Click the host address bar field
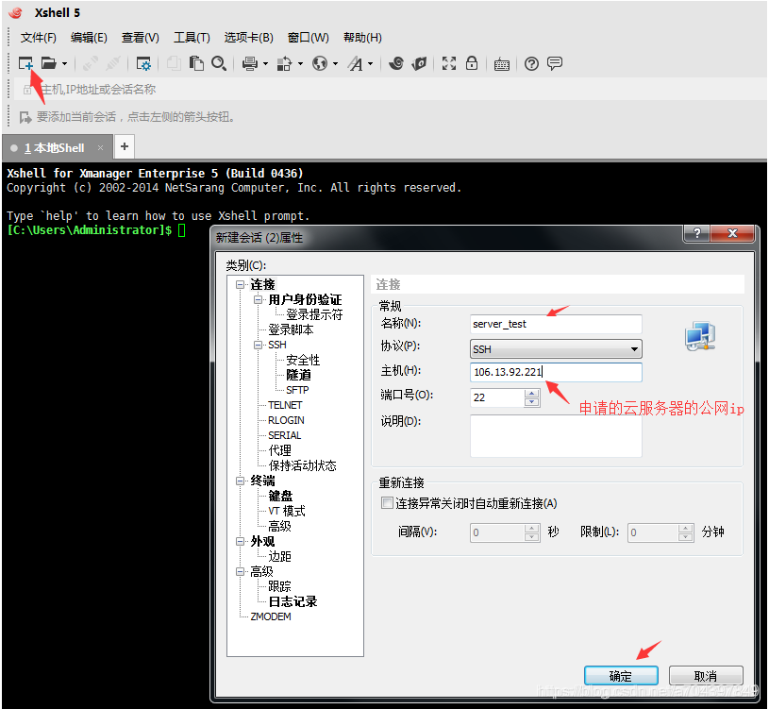769x709 pixels. click(x=393, y=90)
